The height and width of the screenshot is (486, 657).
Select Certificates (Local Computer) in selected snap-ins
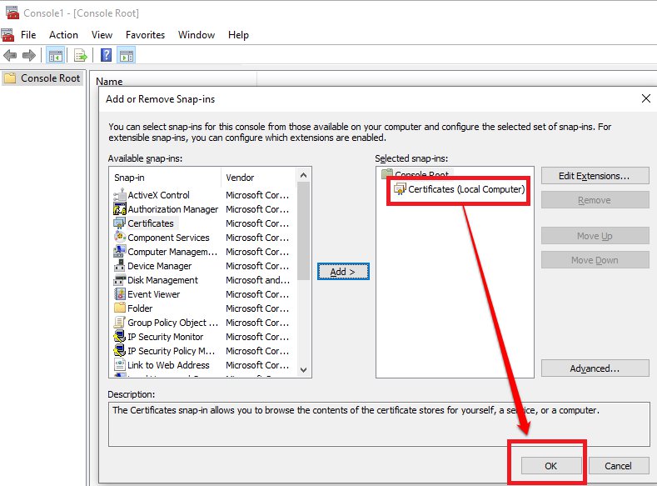(x=465, y=189)
